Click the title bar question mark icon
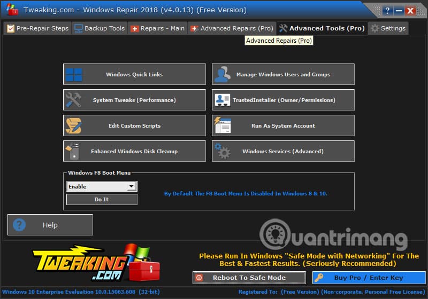 click(387, 11)
